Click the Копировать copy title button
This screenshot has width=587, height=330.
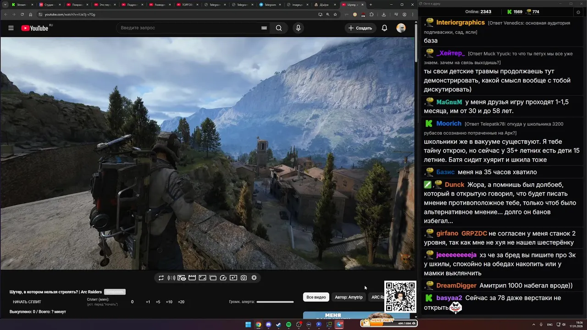pyautogui.click(x=115, y=292)
